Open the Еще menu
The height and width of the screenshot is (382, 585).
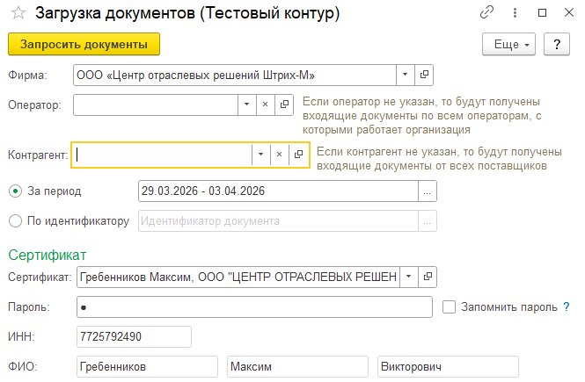coord(508,44)
